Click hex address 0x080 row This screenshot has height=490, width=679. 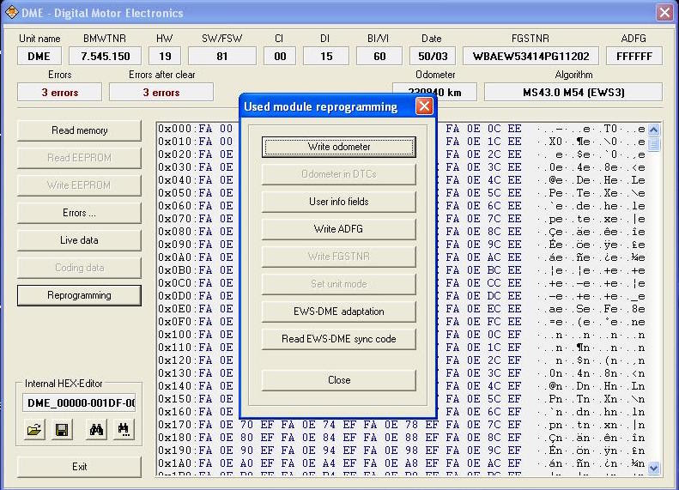click(x=174, y=232)
